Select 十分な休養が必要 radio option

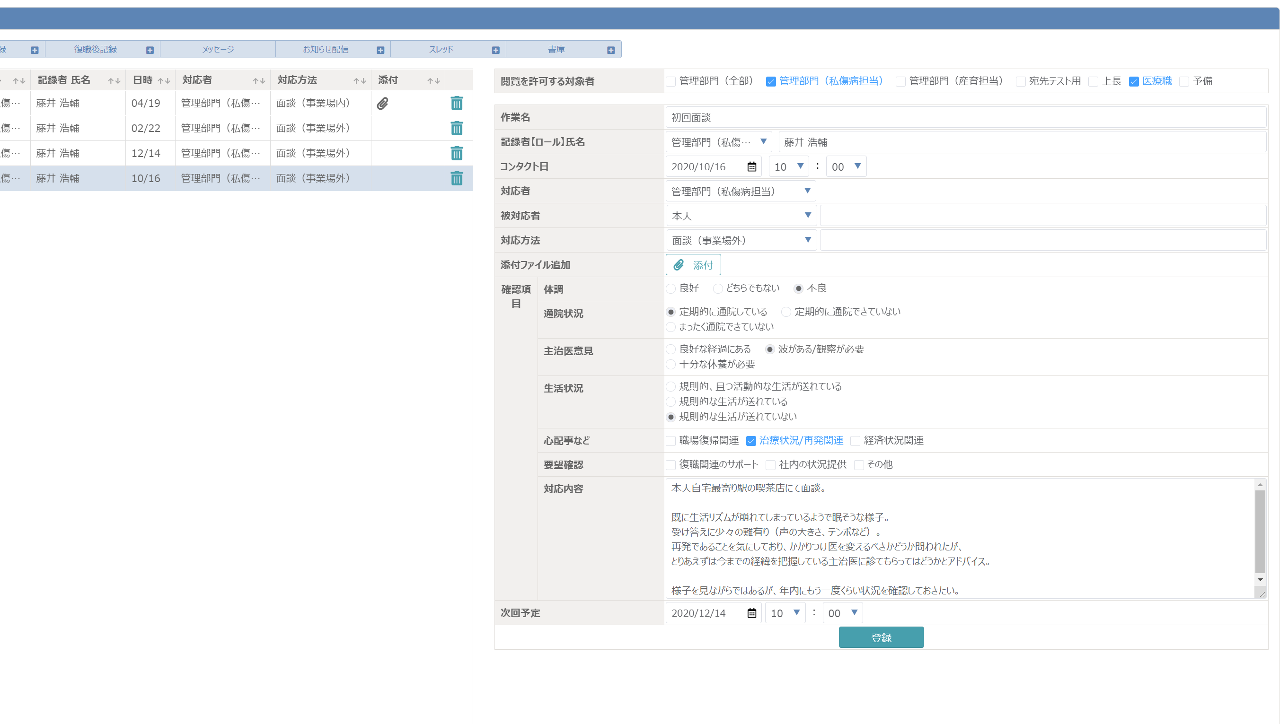(671, 365)
